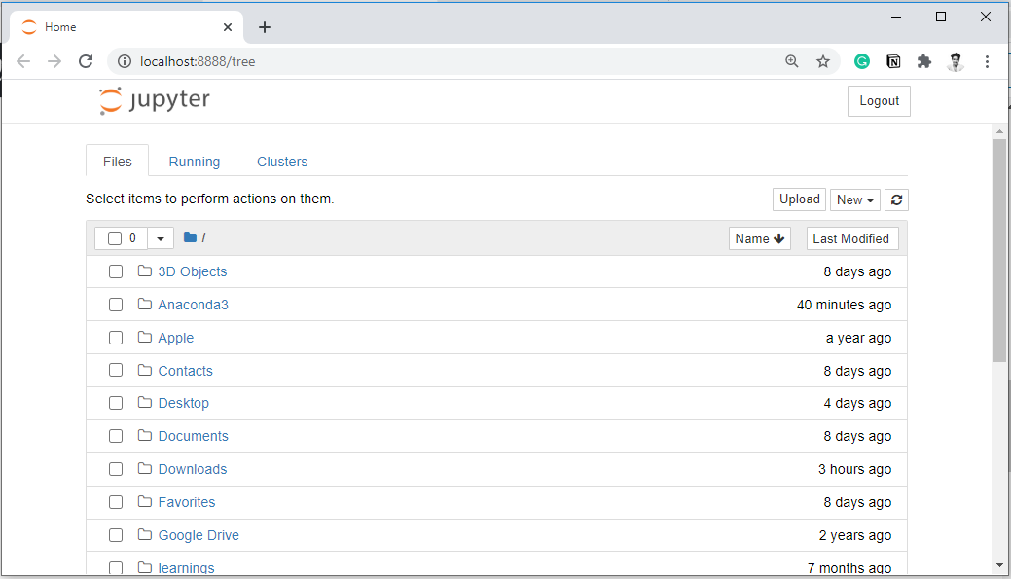Open the Anaconda3 folder link
This screenshot has width=1011, height=579.
193,305
